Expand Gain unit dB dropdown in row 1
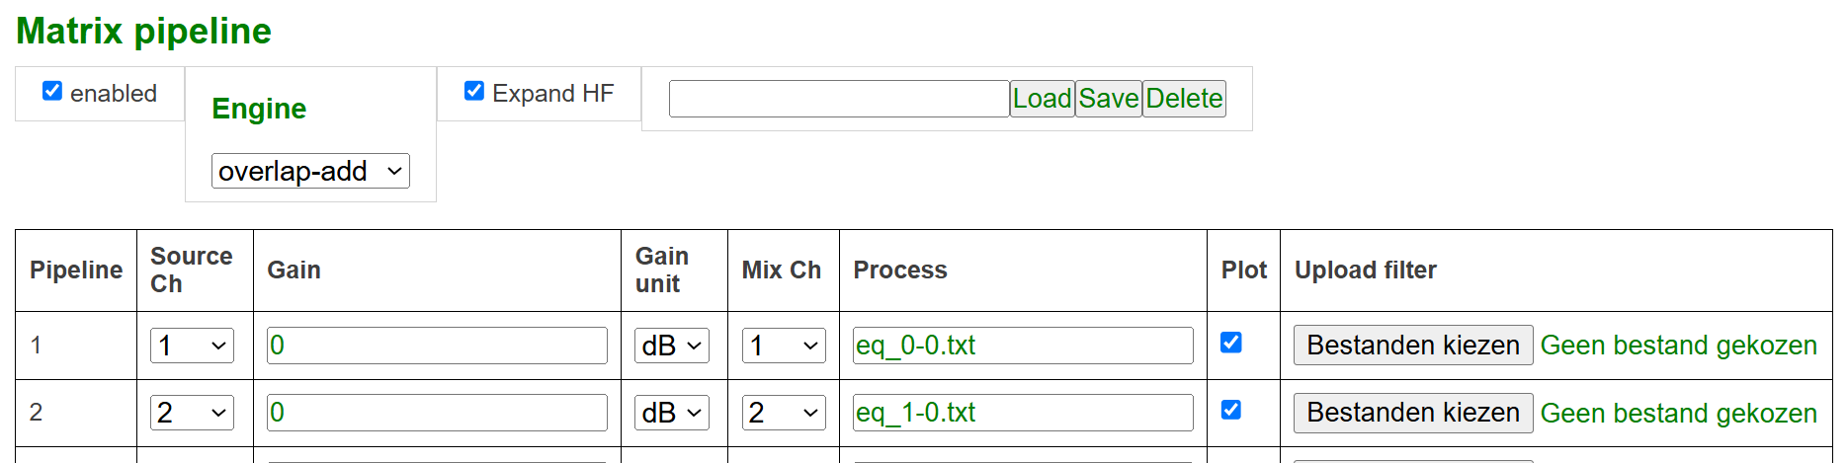This screenshot has width=1848, height=463. point(672,346)
